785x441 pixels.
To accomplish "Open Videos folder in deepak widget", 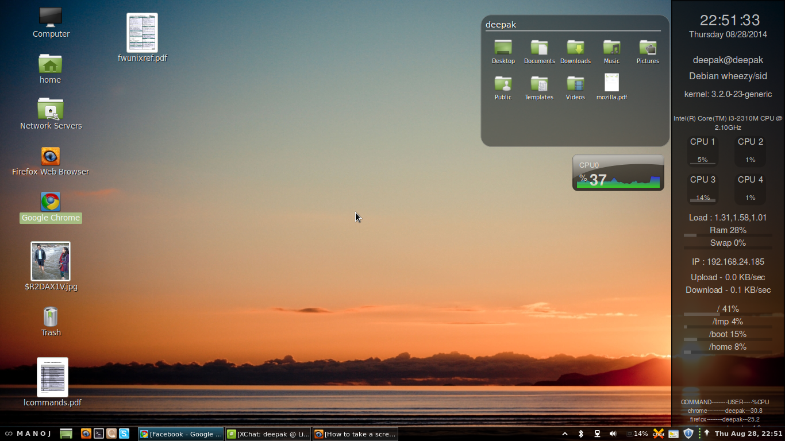I will click(x=575, y=88).
